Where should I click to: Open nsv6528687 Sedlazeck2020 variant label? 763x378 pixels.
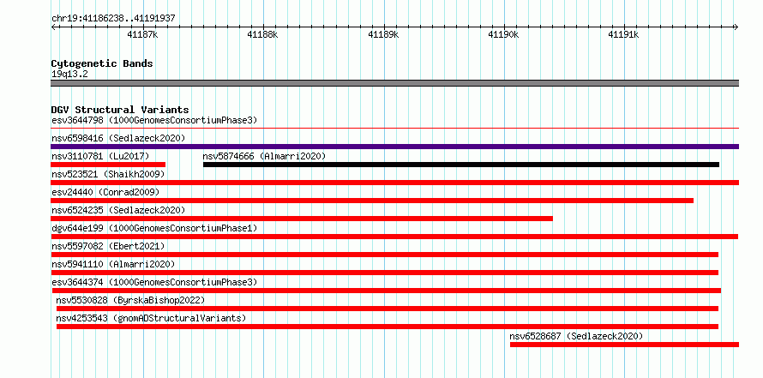click(x=576, y=336)
